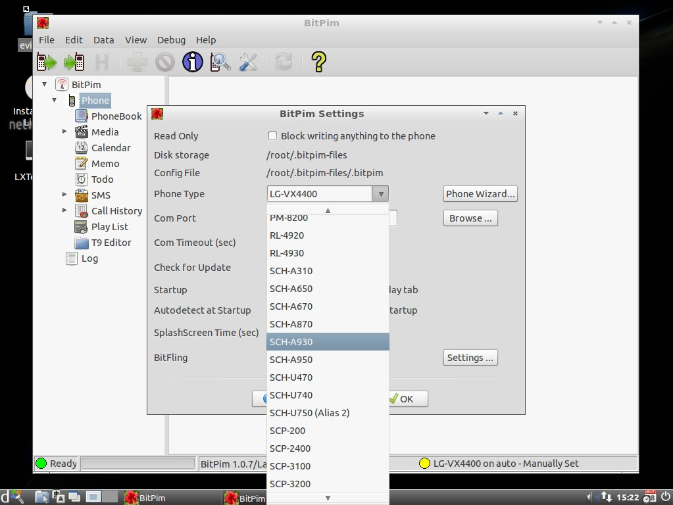This screenshot has height=505, width=673.
Task: Open the Log tree item
Action: [89, 258]
